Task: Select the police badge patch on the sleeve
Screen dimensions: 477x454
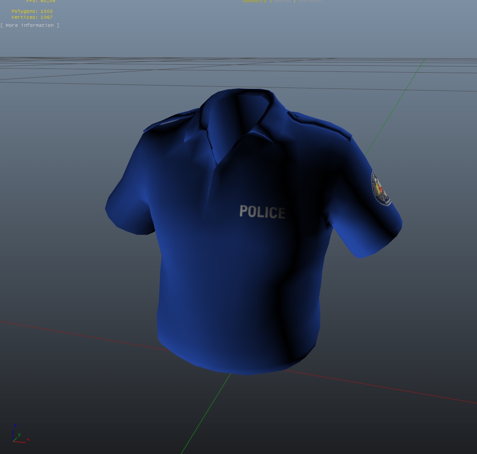Action: pyautogui.click(x=382, y=188)
